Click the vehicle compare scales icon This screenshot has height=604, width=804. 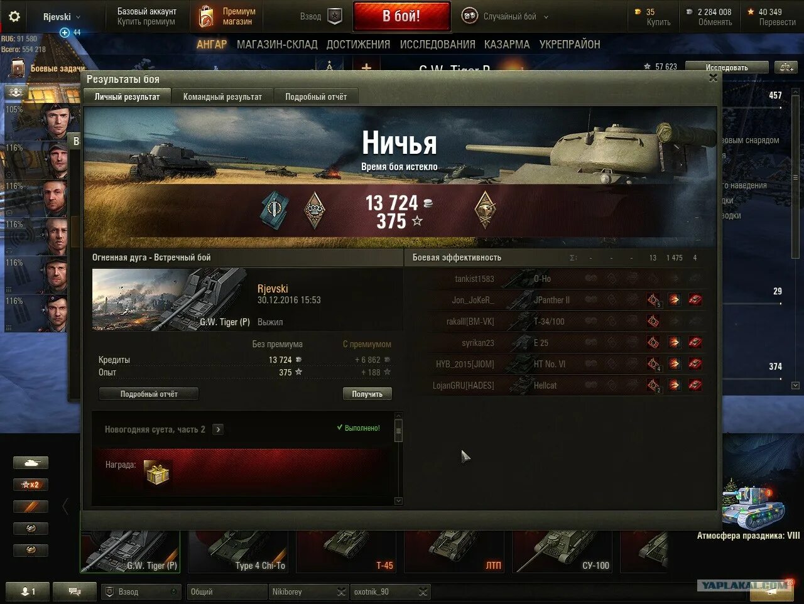coord(786,67)
